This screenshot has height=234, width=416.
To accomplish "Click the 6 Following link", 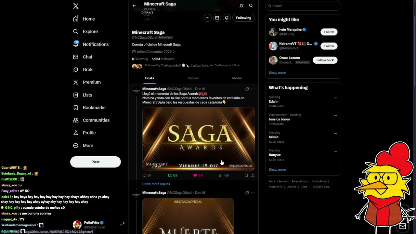I will click(x=140, y=59).
